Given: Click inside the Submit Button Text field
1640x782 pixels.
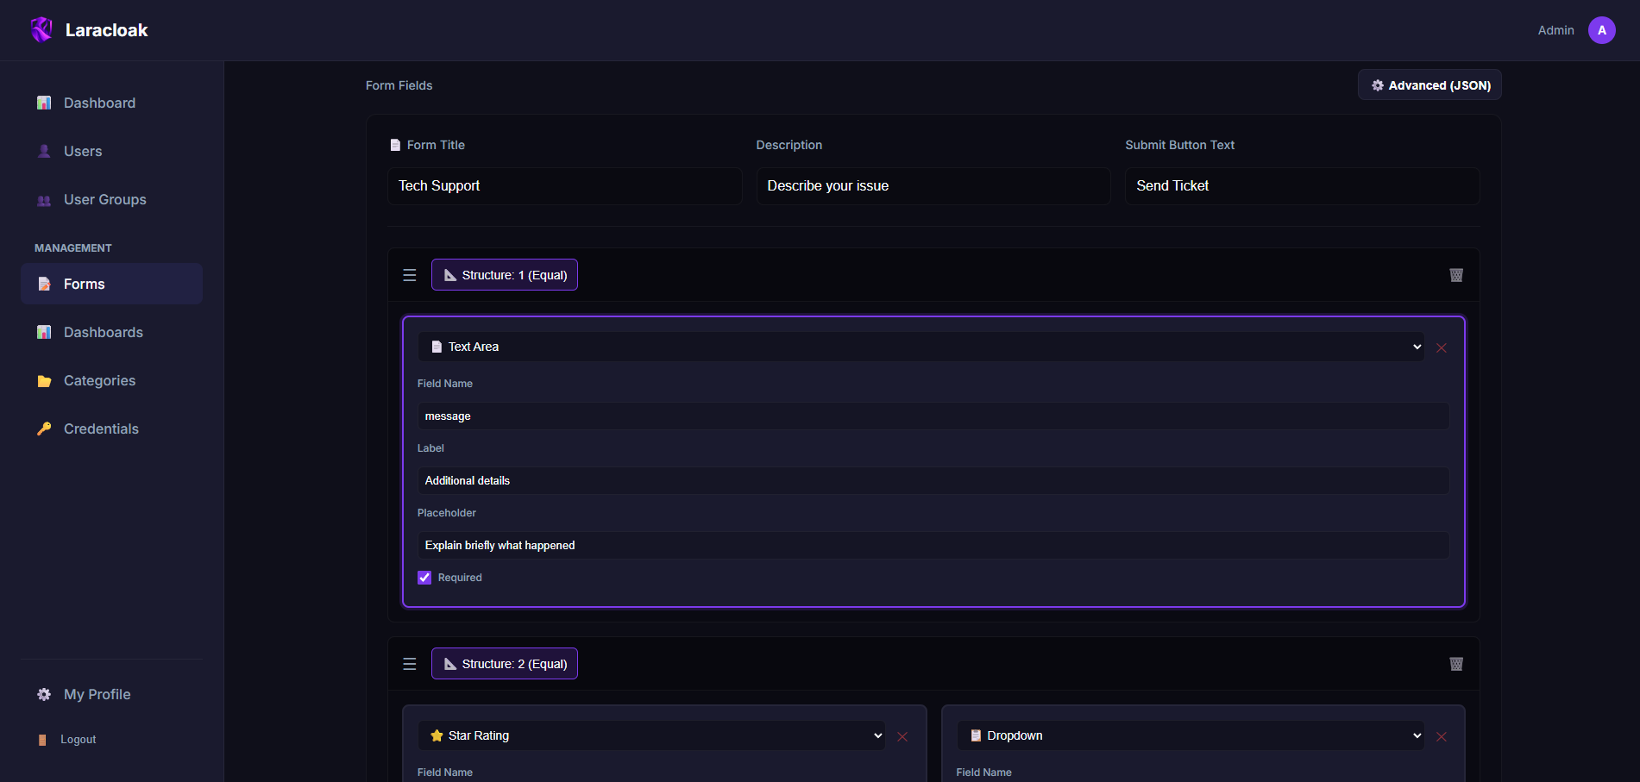Looking at the screenshot, I should point(1301,185).
